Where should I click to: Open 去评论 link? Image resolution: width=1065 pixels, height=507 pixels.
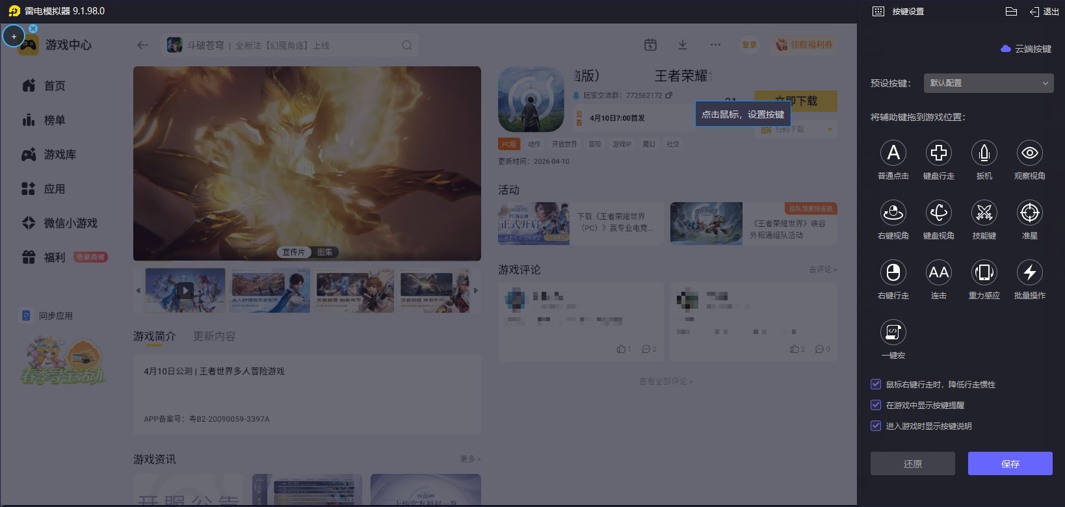[x=823, y=269]
